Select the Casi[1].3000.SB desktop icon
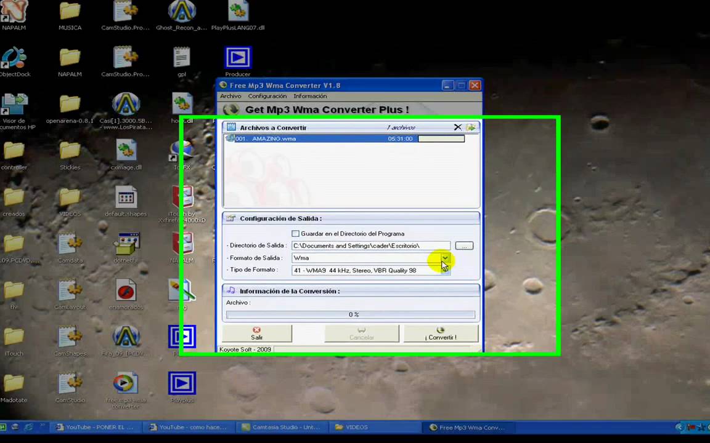710x443 pixels. [x=126, y=104]
